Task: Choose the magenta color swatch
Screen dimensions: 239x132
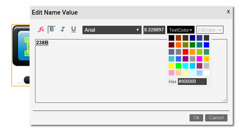Action: (199, 59)
